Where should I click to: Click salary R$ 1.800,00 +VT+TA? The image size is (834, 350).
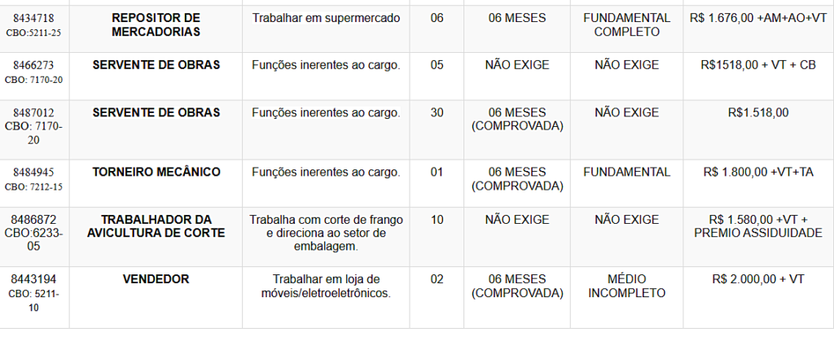point(758,173)
